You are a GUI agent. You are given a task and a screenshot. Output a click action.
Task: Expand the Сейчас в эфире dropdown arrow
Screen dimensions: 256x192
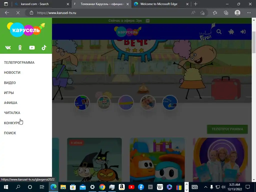coord(147,21)
